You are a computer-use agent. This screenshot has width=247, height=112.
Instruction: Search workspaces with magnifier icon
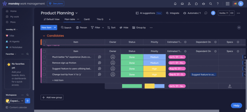click(x=27, y=95)
